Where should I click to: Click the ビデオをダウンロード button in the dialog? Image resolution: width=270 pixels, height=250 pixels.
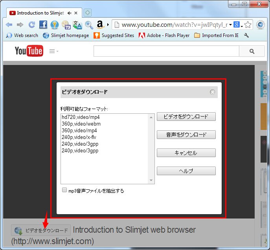point(186,117)
